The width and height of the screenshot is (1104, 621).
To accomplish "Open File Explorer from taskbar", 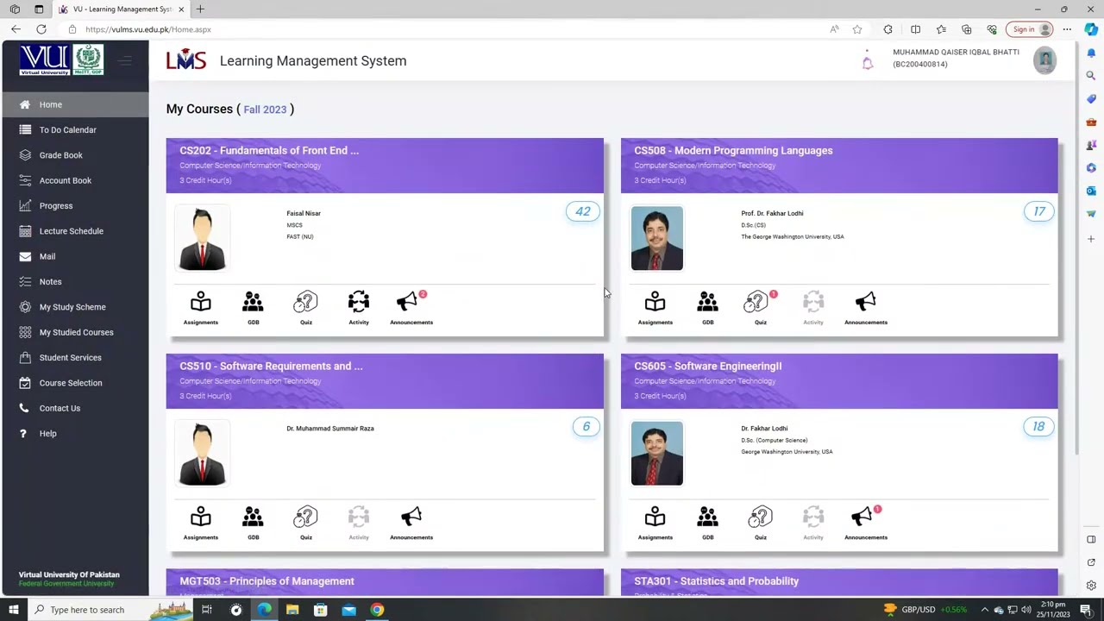I will (x=292, y=610).
